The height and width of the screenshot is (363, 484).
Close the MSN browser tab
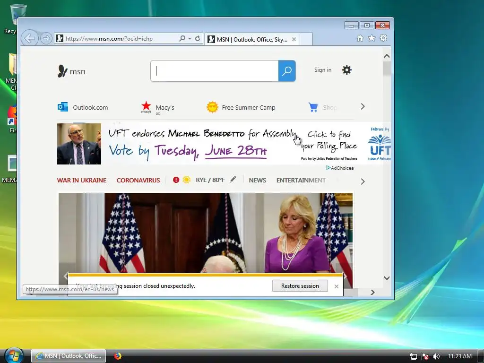[x=294, y=39]
